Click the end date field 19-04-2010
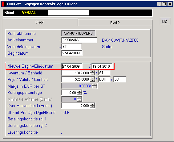The image size is (174, 142). pyautogui.click(x=102, y=66)
